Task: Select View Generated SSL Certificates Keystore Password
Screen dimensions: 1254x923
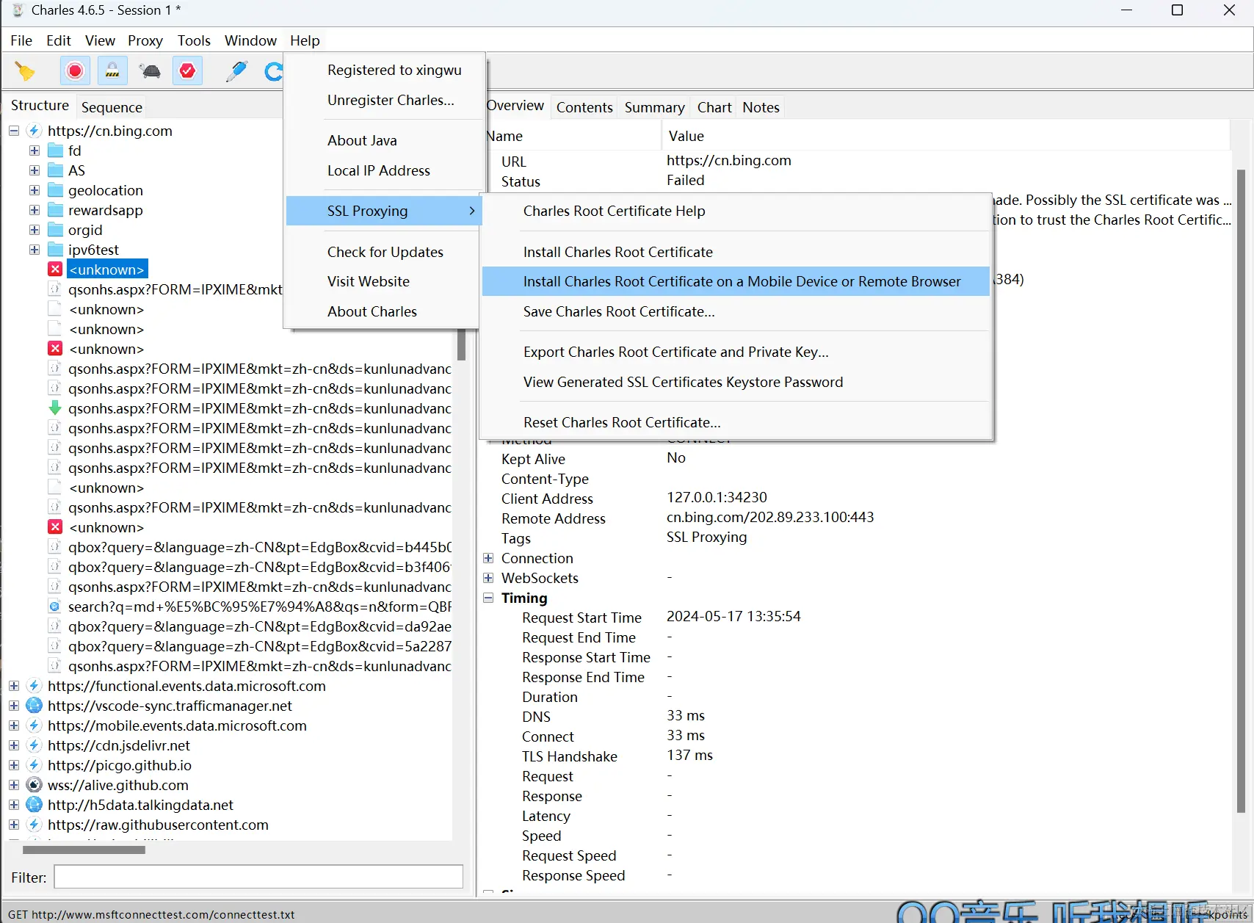Action: (736, 382)
